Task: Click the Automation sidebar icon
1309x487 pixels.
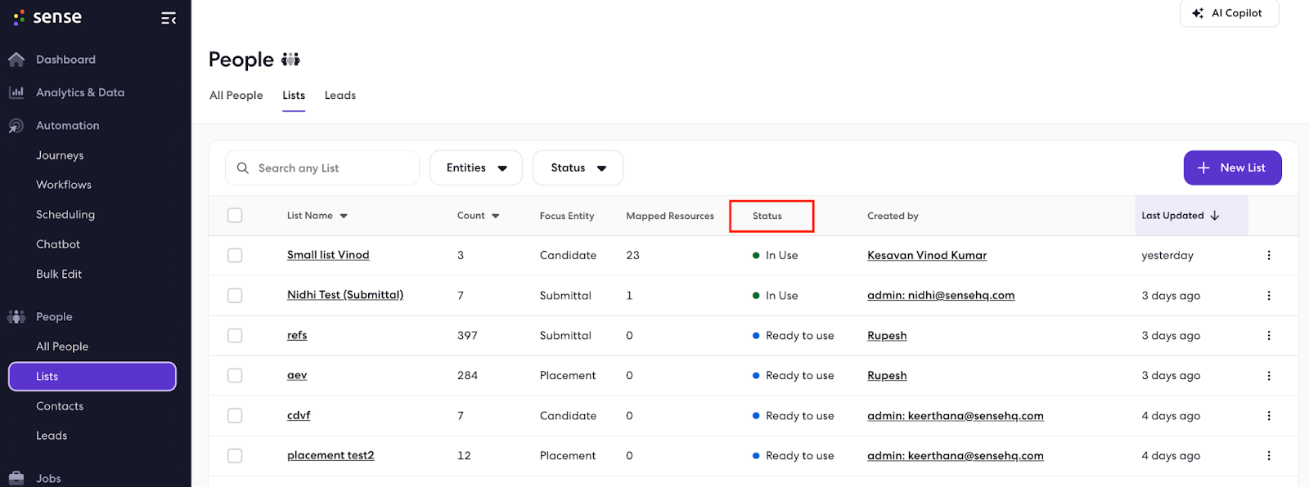Action: coord(16,126)
